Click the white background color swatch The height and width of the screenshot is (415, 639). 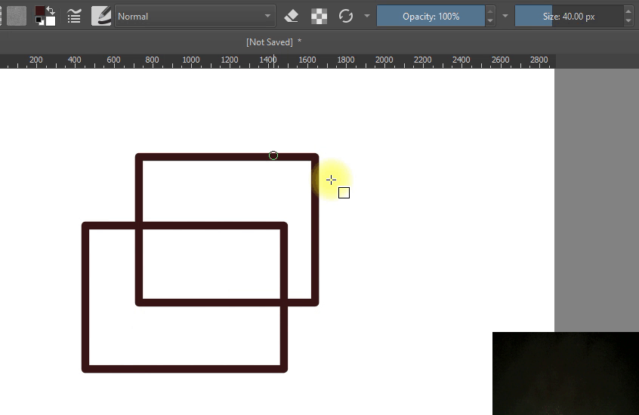point(51,21)
